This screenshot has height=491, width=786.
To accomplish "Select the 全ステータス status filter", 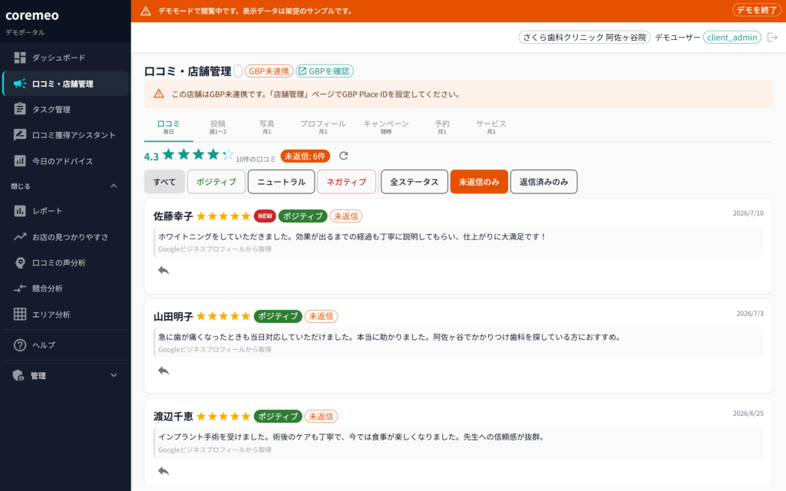I will 414,182.
